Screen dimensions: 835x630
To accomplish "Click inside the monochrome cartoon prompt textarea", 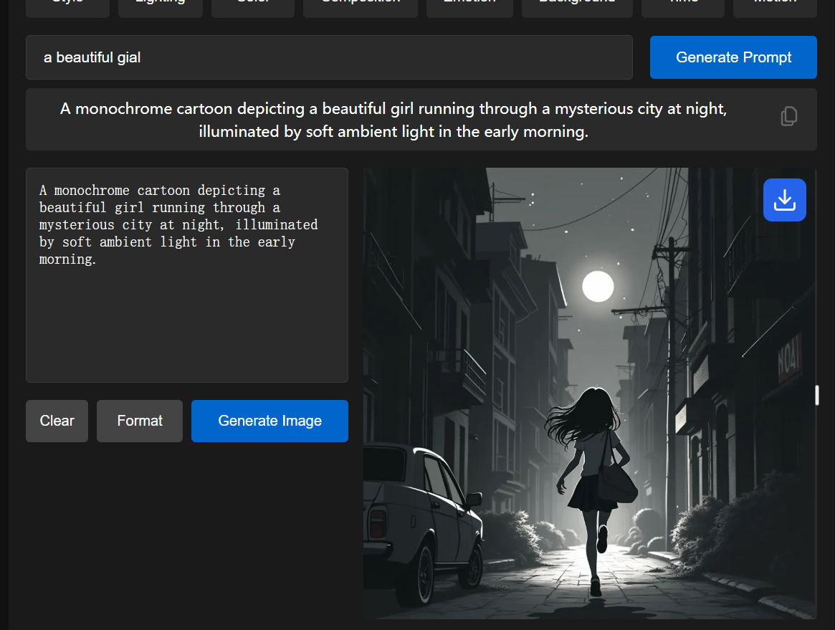I will (x=187, y=275).
